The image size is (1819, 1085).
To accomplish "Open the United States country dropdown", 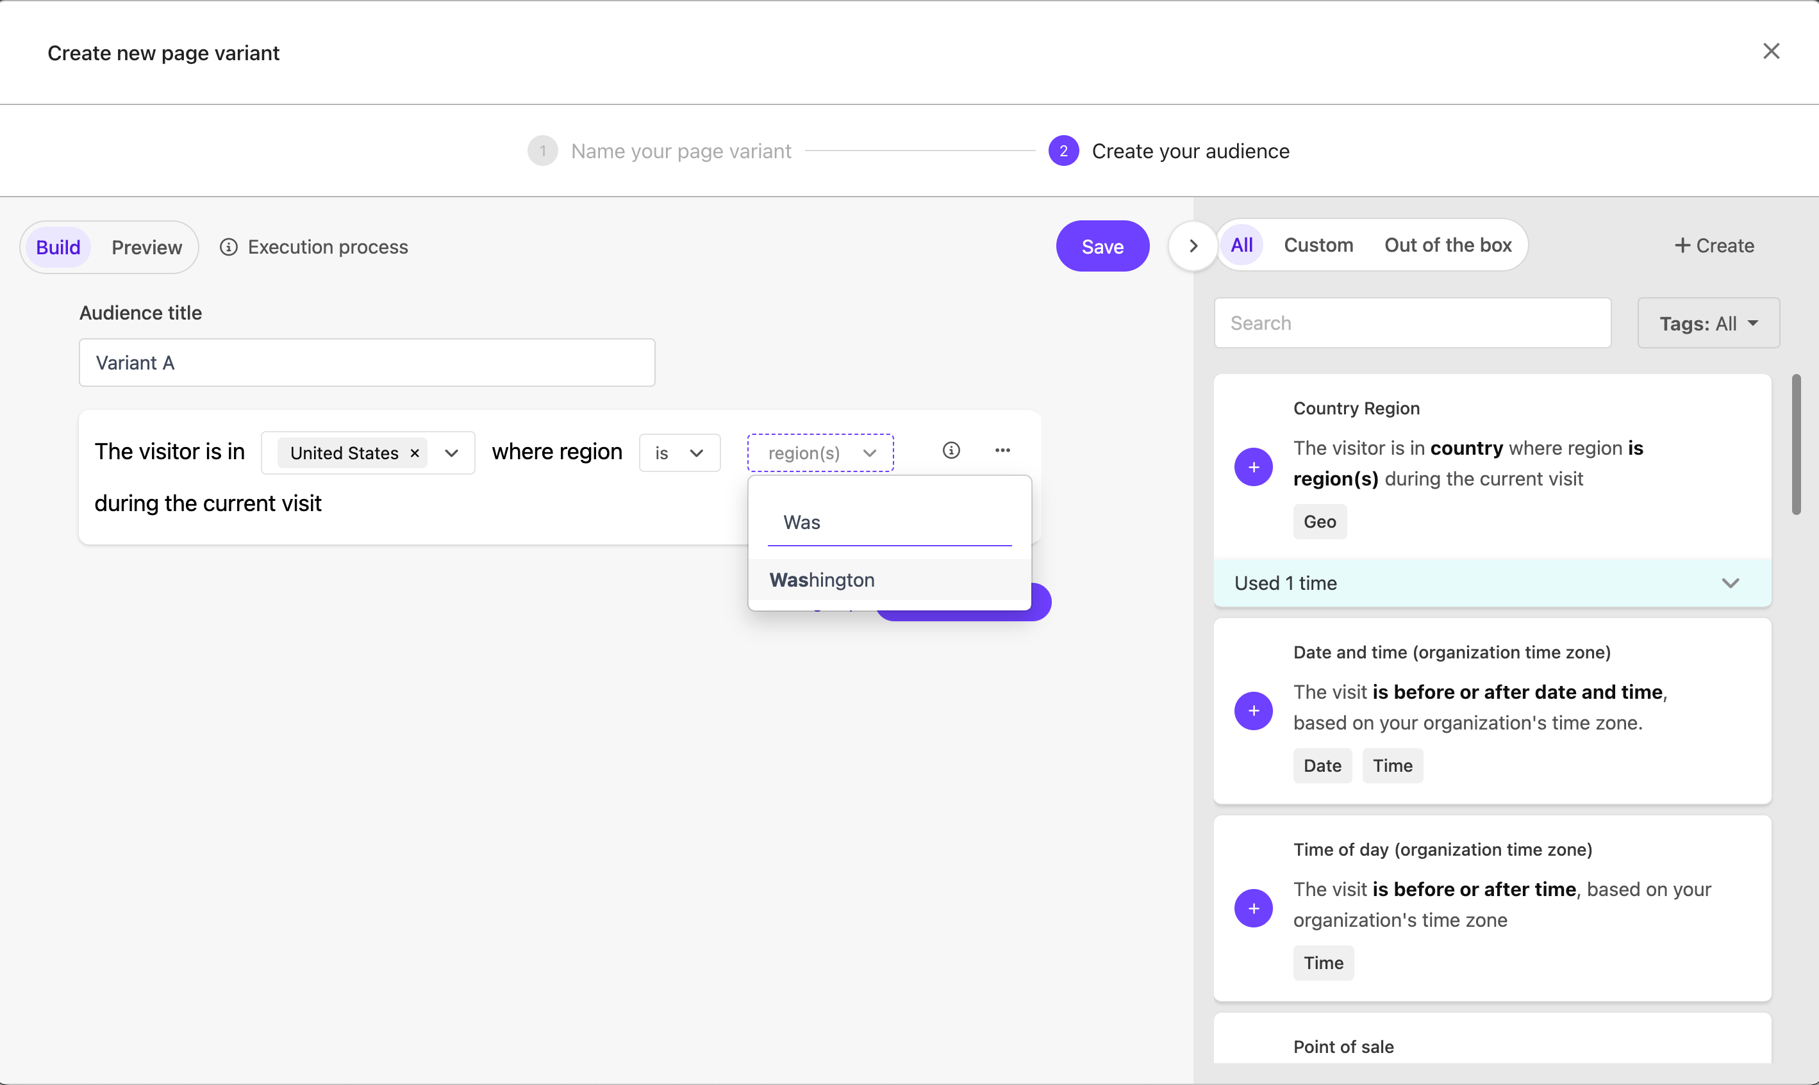I will coord(451,453).
